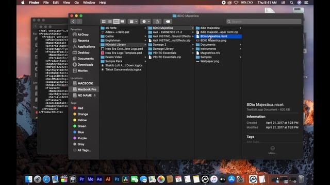Expand the 25 fonts folder arrow
Viewport: 330px width, 185px height.
145,28
